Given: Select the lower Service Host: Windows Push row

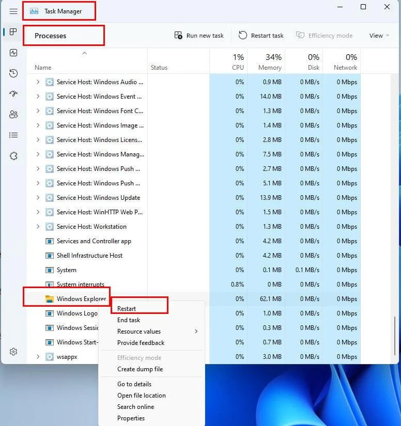Looking at the screenshot, I should pyautogui.click(x=194, y=183).
